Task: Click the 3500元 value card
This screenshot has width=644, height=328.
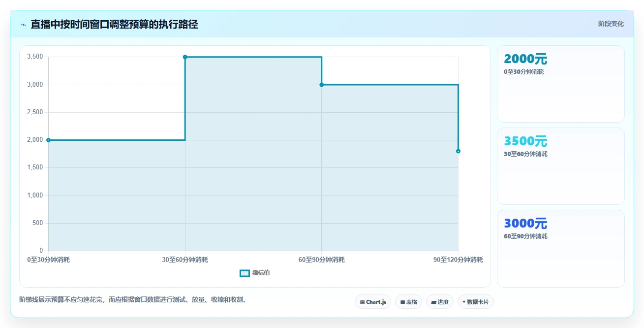Action: coord(560,166)
